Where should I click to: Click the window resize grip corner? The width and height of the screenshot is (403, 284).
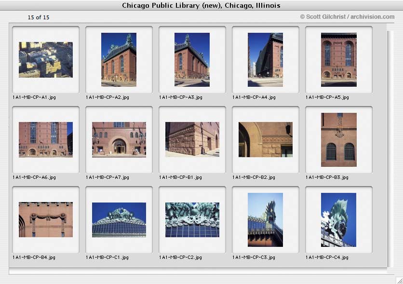click(x=399, y=281)
